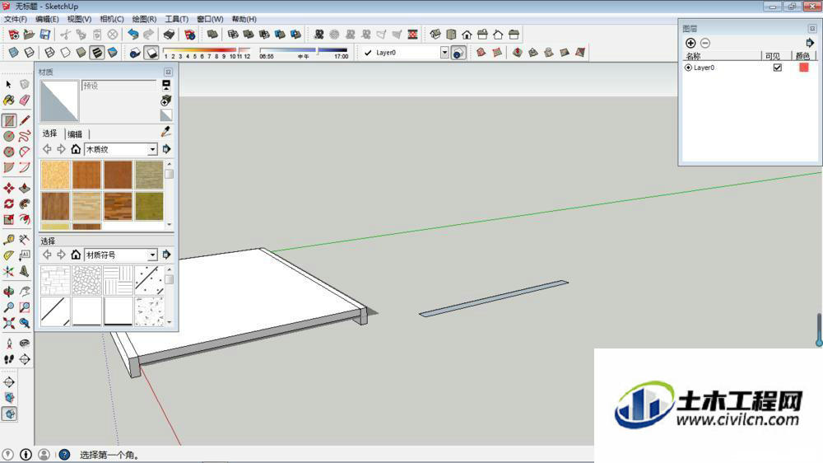Open the 编辑(E) menu

(47, 19)
